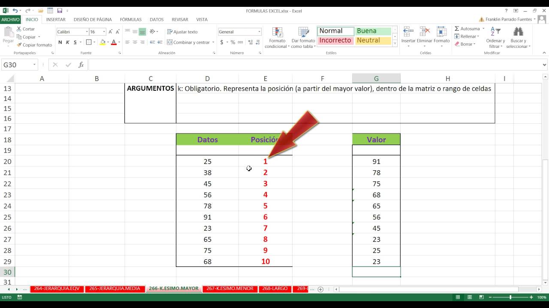The width and height of the screenshot is (549, 308).
Task: Click the Cortar scissors button
Action: [x=26, y=29]
